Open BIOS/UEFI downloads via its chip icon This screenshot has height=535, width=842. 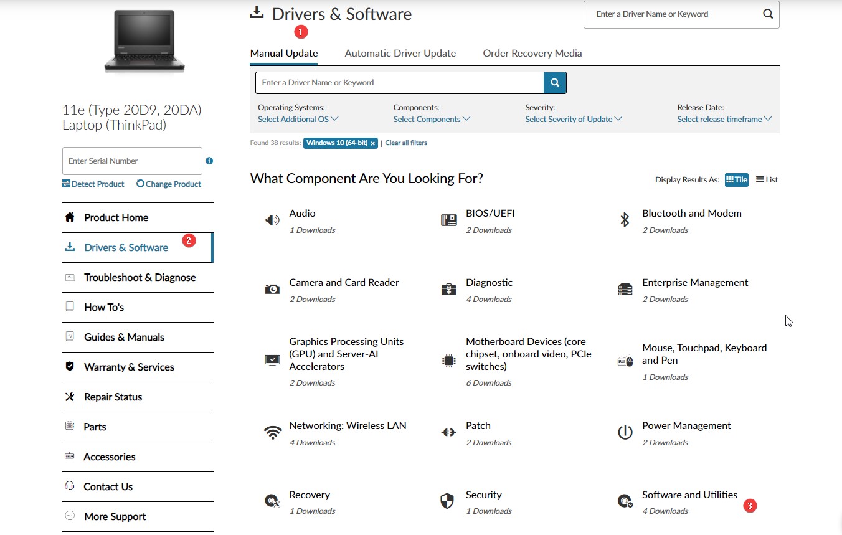tap(448, 220)
